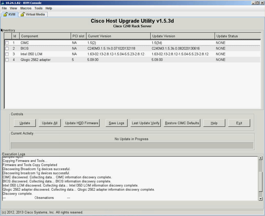Image resolution: width=265 pixels, height=216 pixels.
Task: Open Help from the Controls panel
Action: (x=214, y=123)
